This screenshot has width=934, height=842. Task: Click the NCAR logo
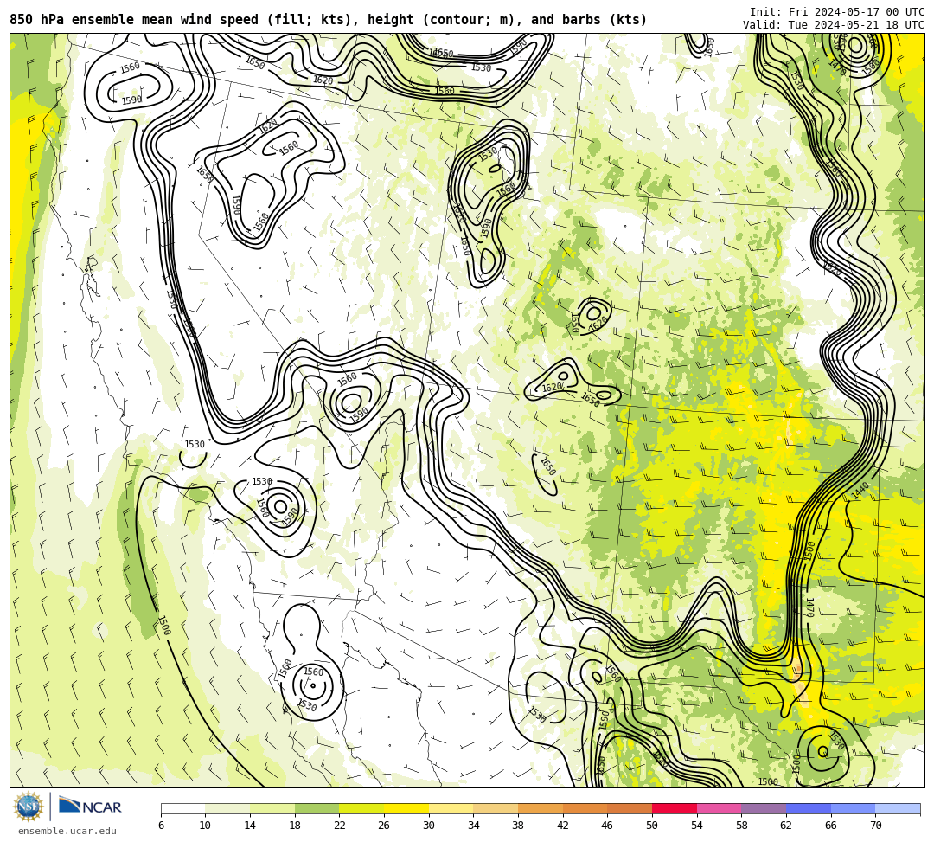tap(90, 806)
